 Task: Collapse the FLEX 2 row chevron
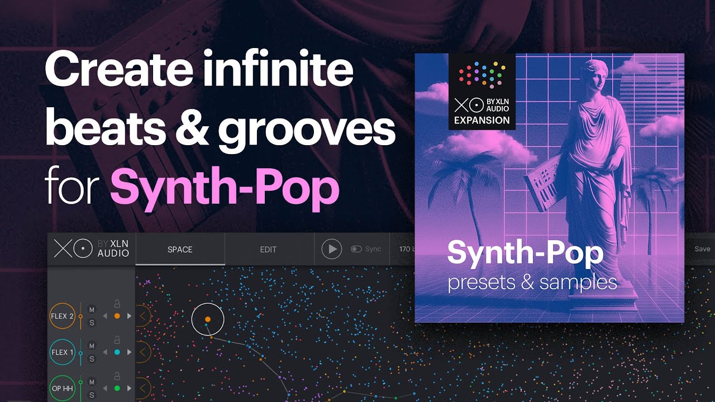point(143,317)
